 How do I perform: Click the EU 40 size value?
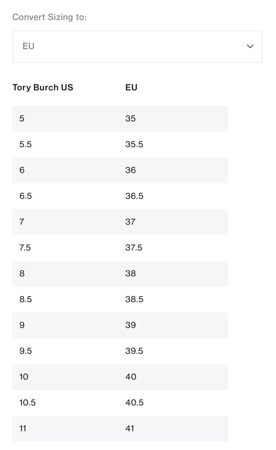(x=131, y=377)
